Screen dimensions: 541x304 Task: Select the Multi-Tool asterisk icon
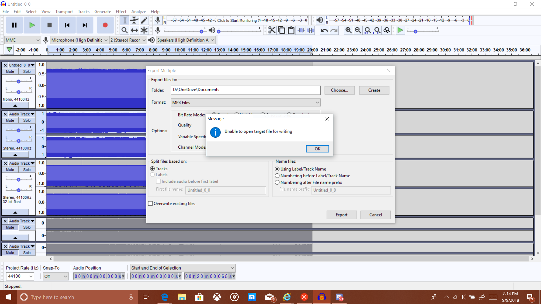coord(144,30)
